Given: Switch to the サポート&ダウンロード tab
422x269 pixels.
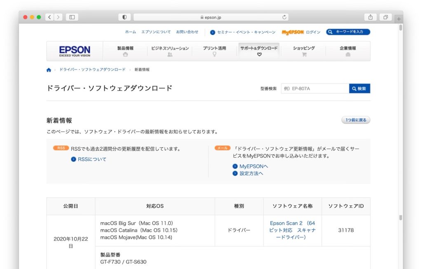Looking at the screenshot, I should (259, 48).
